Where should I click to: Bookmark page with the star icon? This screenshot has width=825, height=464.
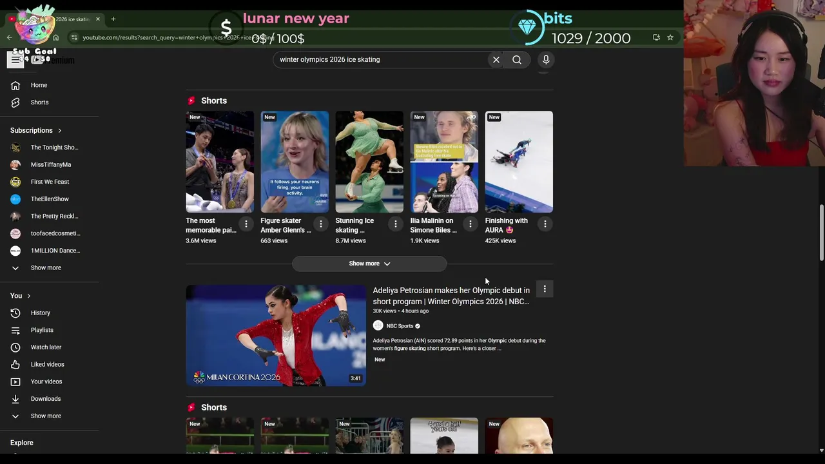670,37
